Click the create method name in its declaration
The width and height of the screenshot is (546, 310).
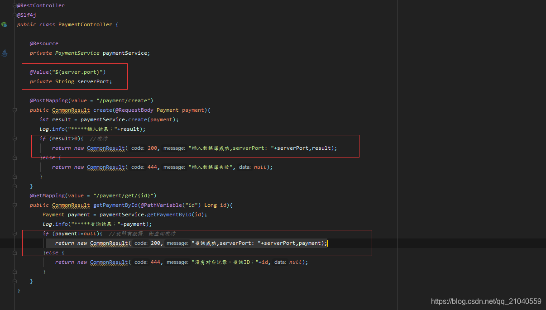click(x=103, y=110)
